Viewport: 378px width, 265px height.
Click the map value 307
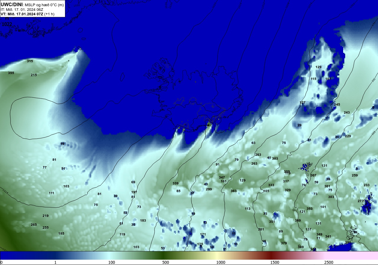pos(313,175)
